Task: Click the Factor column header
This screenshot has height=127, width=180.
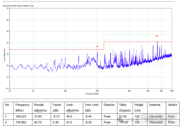Action: (x=57, y=105)
